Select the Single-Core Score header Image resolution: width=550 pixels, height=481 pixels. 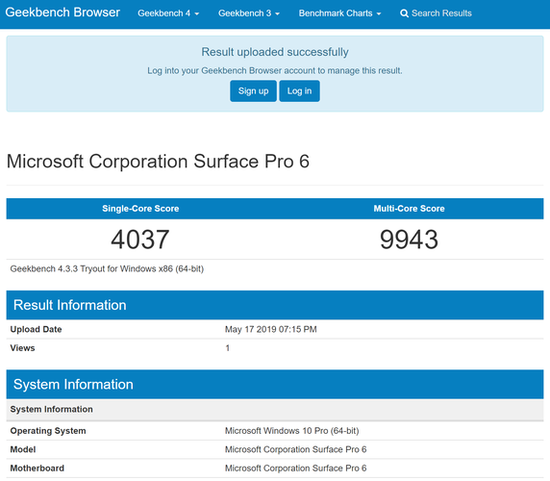(x=140, y=209)
